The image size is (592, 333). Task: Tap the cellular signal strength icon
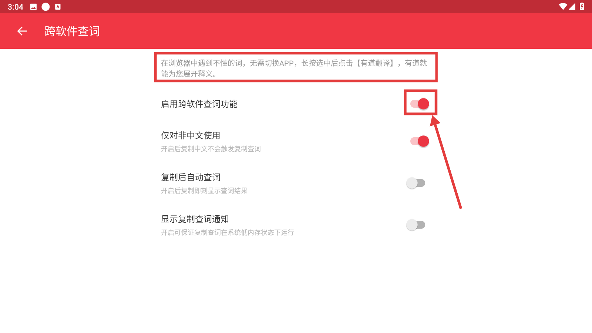(x=572, y=6)
